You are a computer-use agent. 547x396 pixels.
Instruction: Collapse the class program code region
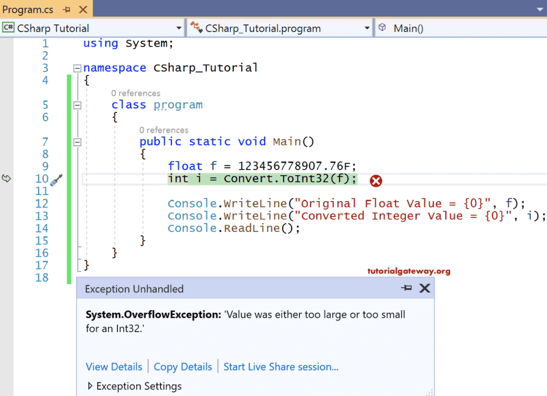pyautogui.click(x=77, y=105)
